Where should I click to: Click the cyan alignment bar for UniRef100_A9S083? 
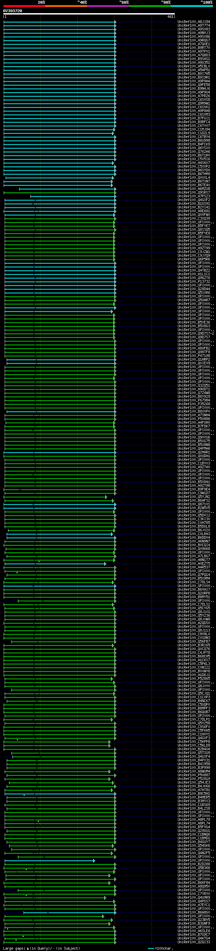coord(60,29)
